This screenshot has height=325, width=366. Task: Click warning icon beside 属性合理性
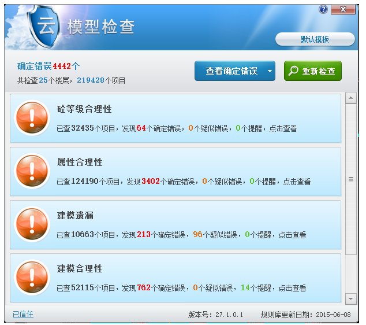32,171
